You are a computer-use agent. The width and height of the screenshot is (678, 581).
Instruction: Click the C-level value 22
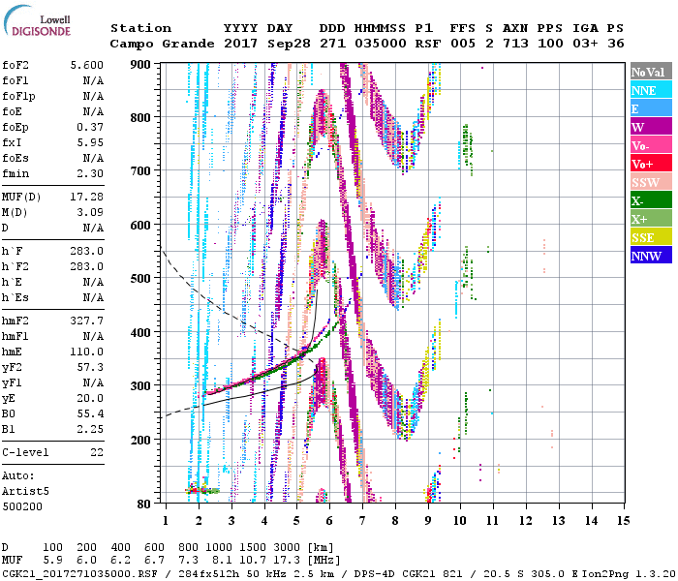[x=95, y=452]
